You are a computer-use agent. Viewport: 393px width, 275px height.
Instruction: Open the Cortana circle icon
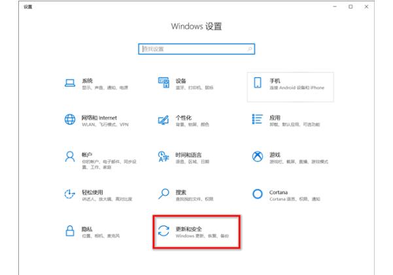258,194
